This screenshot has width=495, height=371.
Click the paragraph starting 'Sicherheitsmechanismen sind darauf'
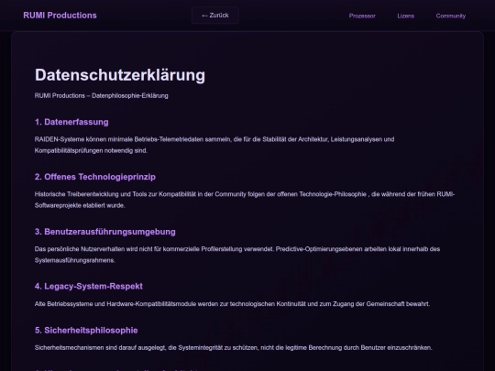tap(234, 348)
